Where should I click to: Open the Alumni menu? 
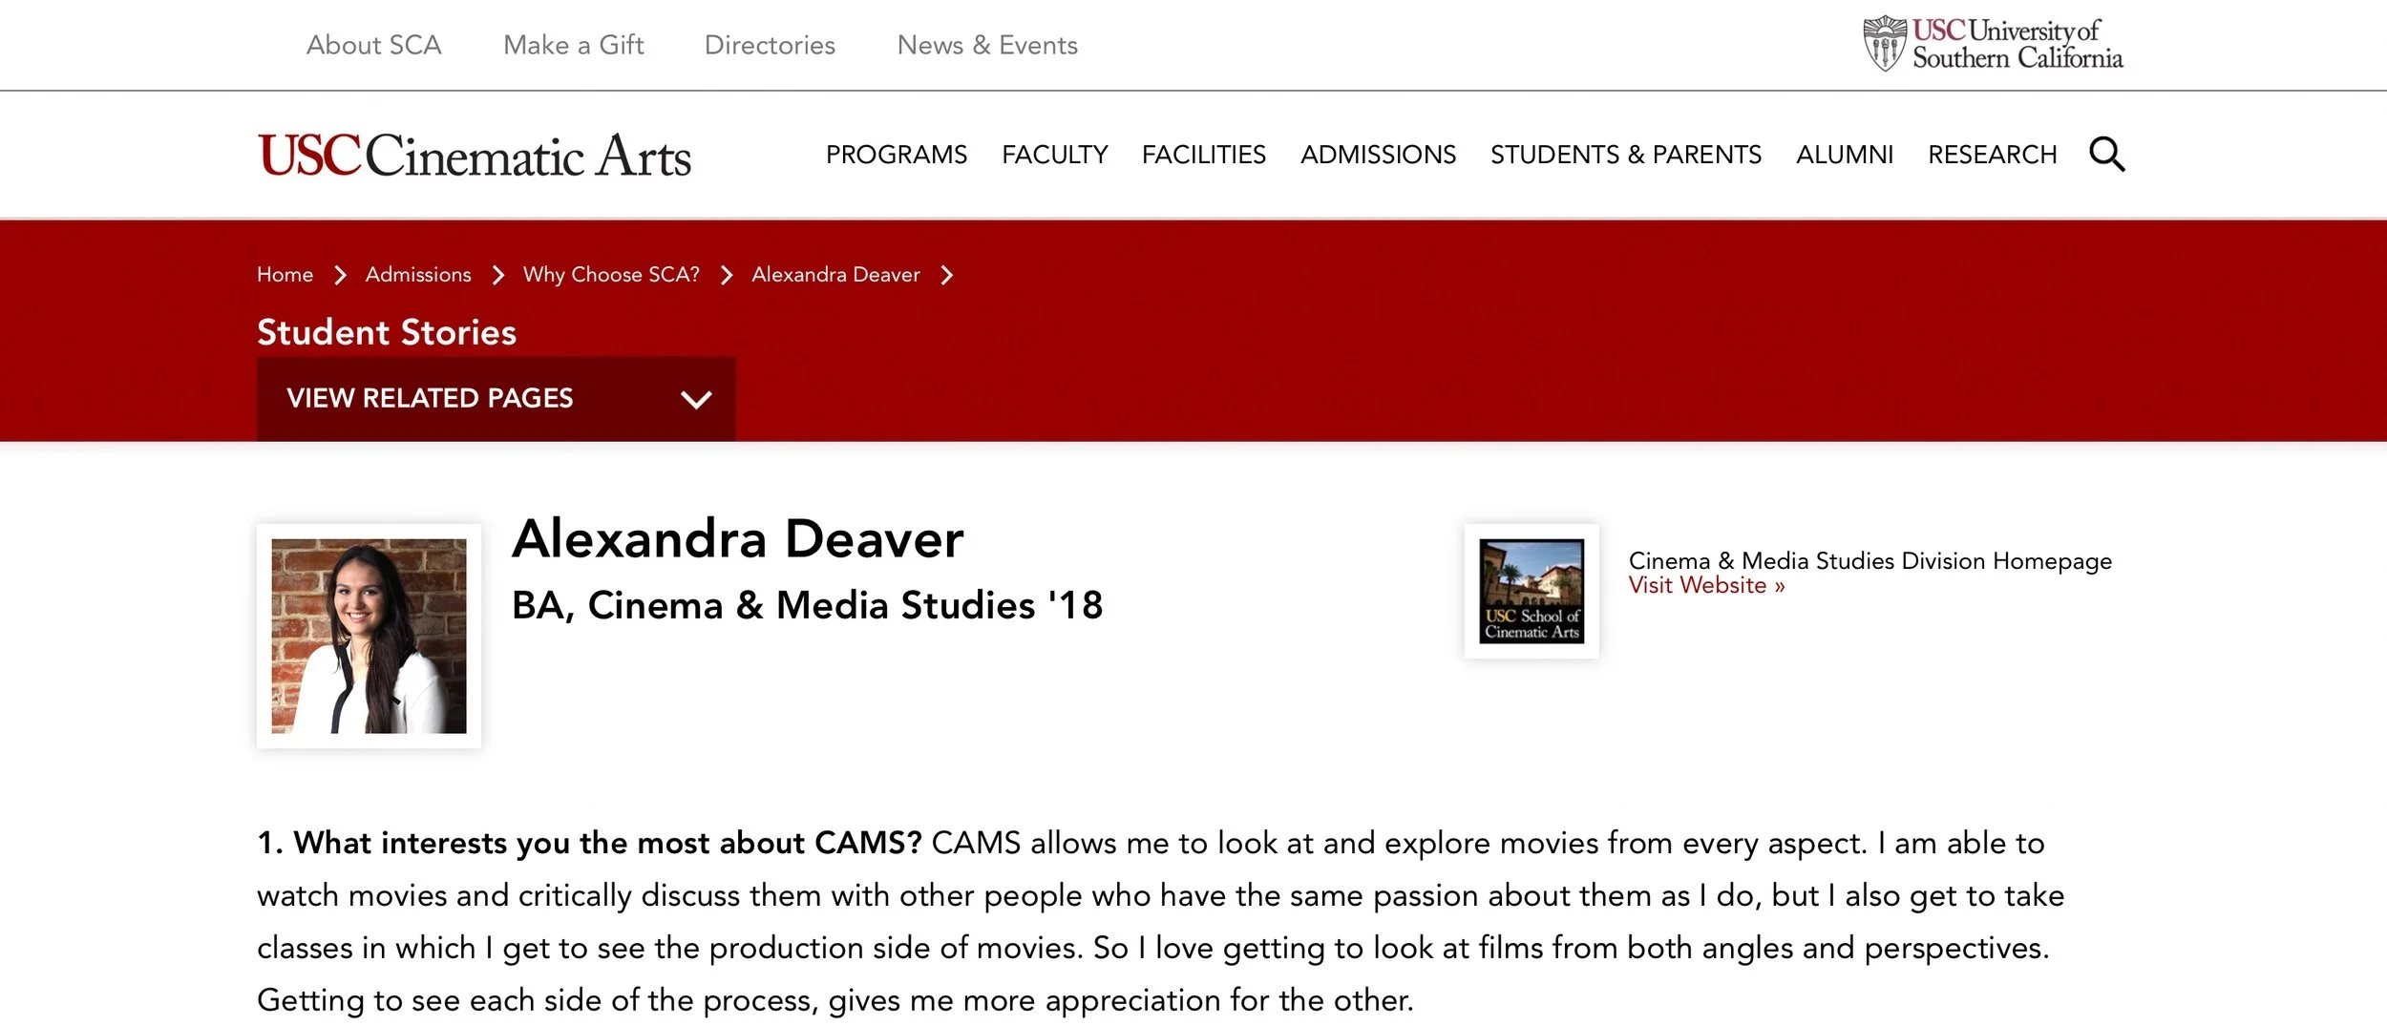pyautogui.click(x=1845, y=155)
